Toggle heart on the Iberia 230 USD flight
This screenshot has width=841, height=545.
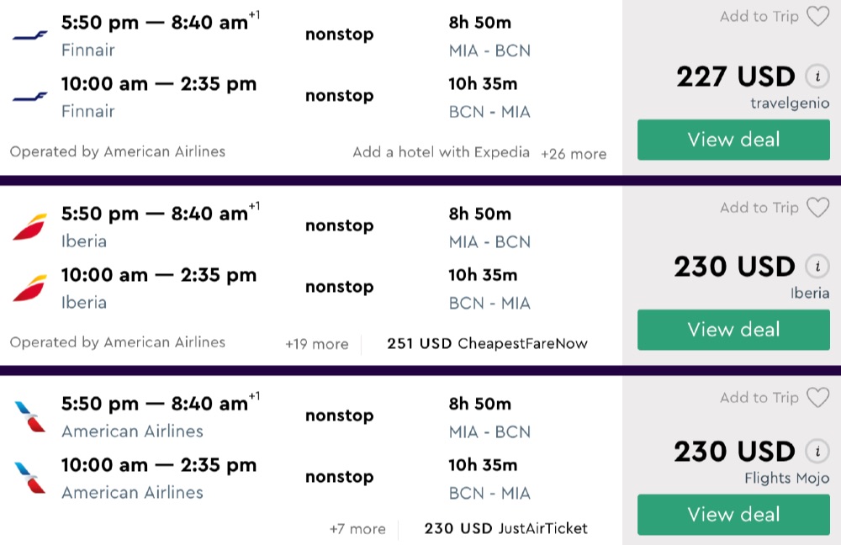pyautogui.click(x=817, y=208)
